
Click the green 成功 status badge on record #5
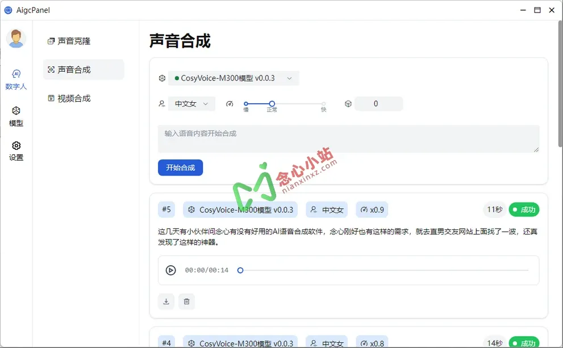coord(524,209)
